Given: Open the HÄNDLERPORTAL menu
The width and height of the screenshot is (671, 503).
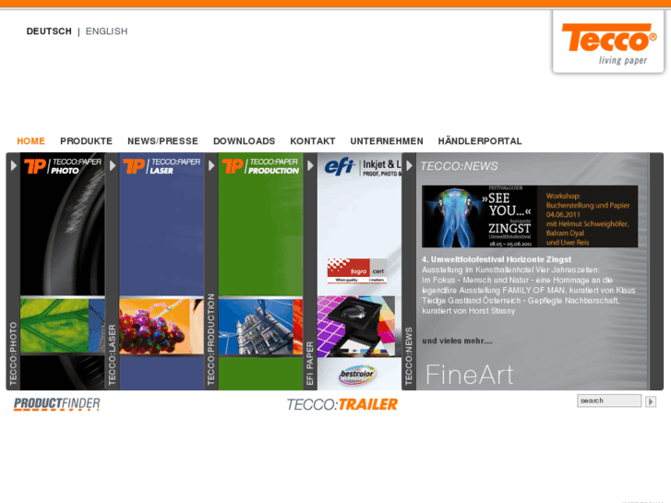Looking at the screenshot, I should (480, 141).
